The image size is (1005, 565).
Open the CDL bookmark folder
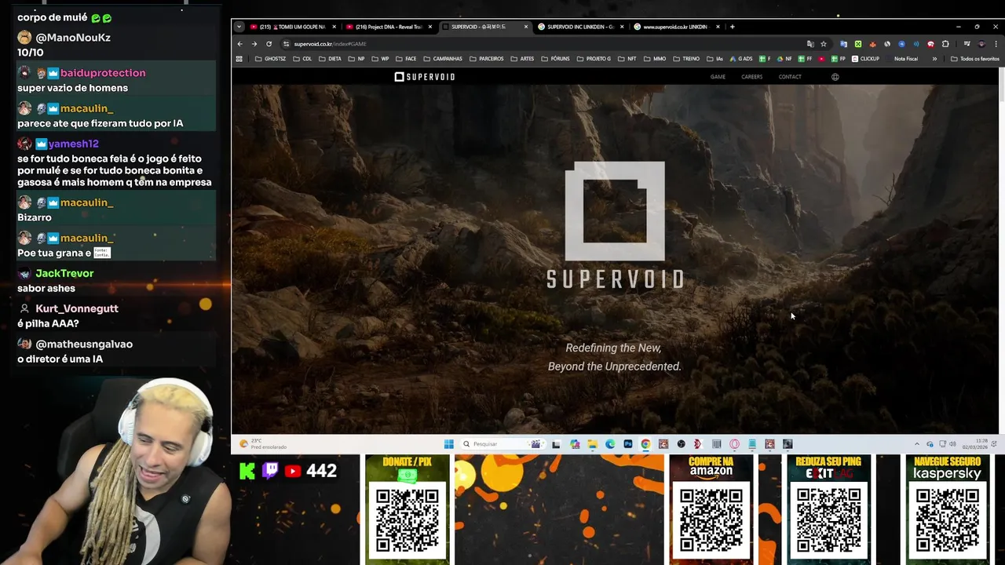[302, 59]
